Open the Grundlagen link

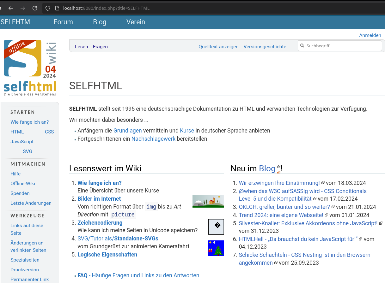[127, 131]
